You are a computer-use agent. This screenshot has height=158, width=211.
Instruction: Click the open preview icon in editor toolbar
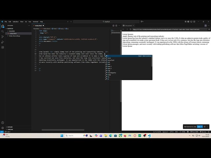(x=113, y=26)
